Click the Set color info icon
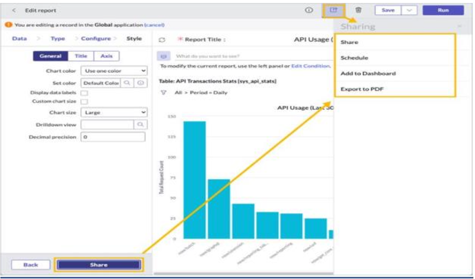The height and width of the screenshot is (279, 475). (x=140, y=83)
